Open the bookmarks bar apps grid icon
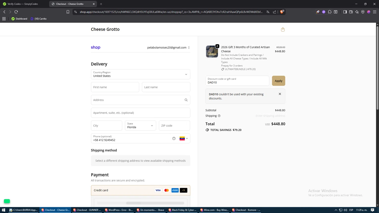 (4, 19)
